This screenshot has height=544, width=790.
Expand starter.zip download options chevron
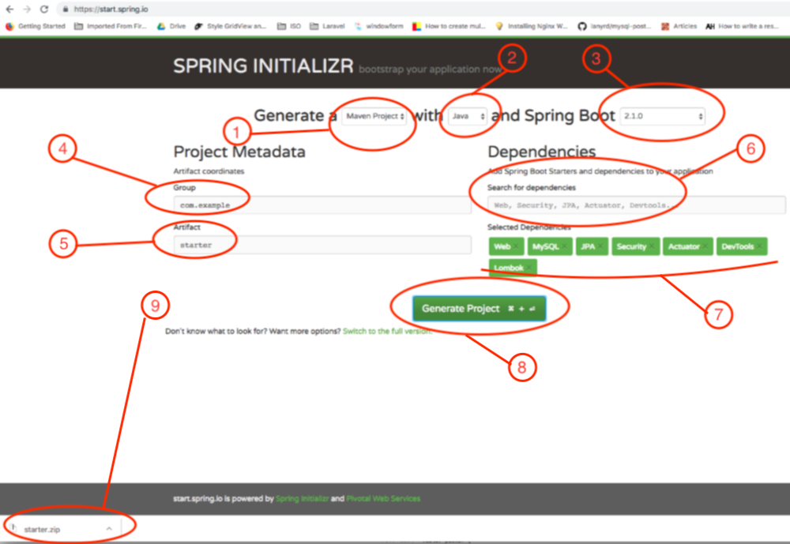click(109, 529)
